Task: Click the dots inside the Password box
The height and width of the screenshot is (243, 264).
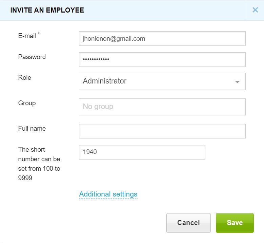Action: coord(96,60)
